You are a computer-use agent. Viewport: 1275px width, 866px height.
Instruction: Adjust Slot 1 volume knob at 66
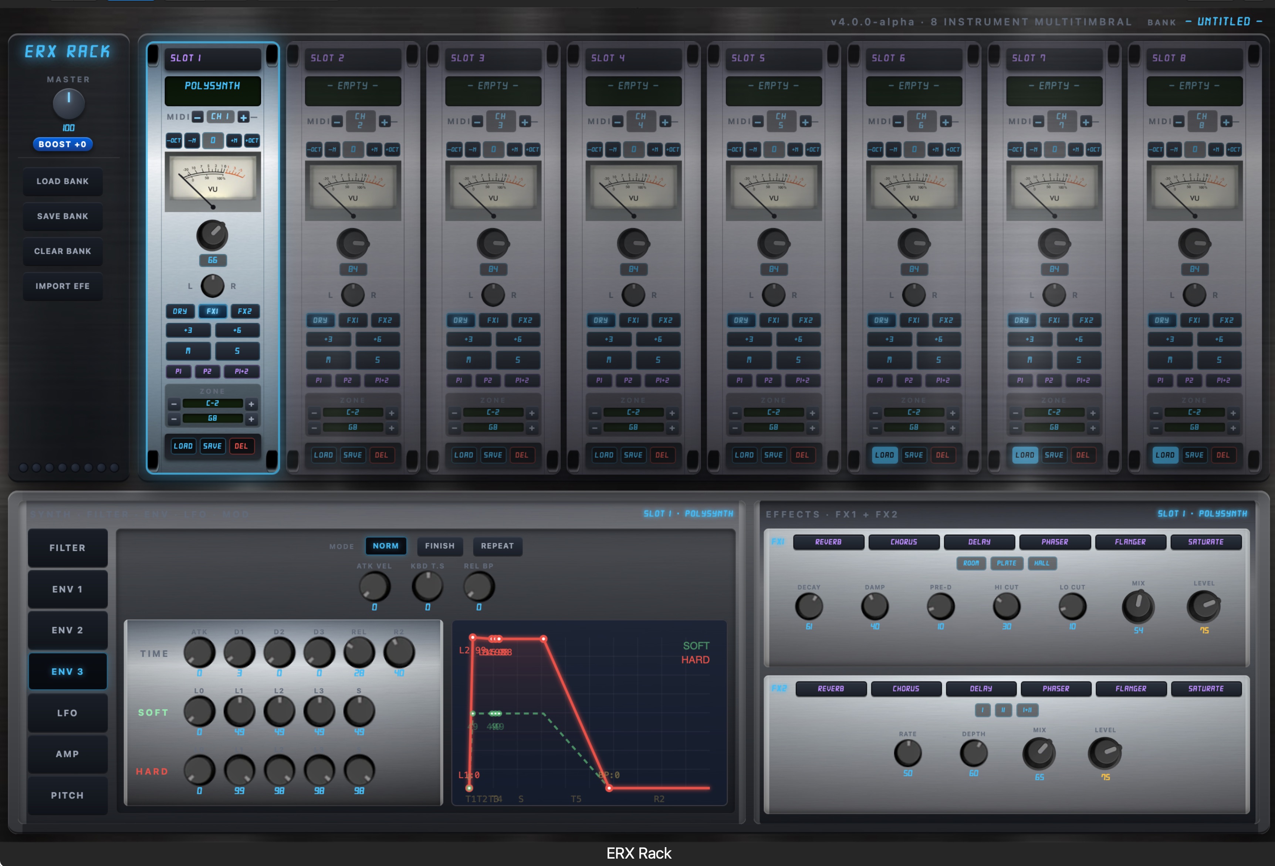212,235
